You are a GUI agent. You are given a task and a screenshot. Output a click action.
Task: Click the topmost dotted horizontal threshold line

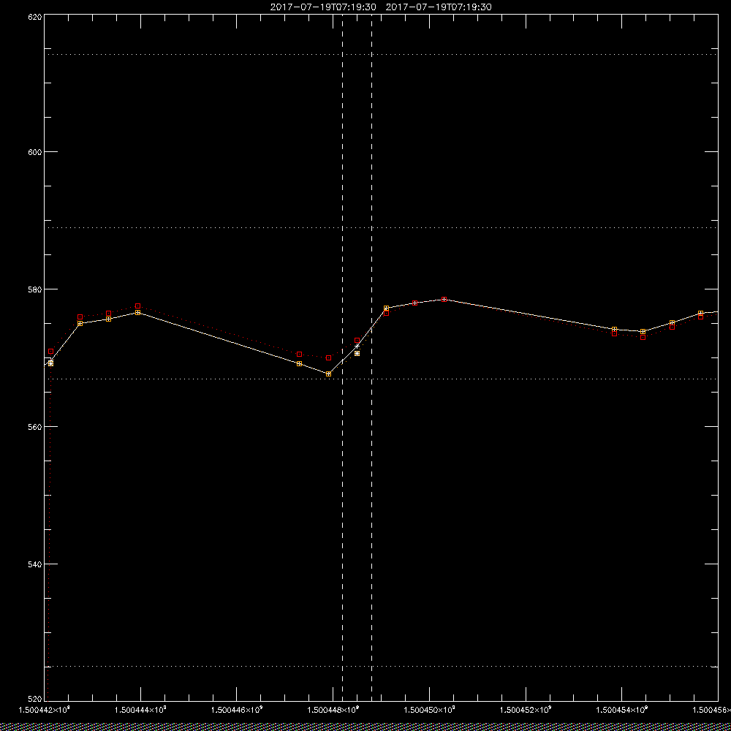[381, 55]
